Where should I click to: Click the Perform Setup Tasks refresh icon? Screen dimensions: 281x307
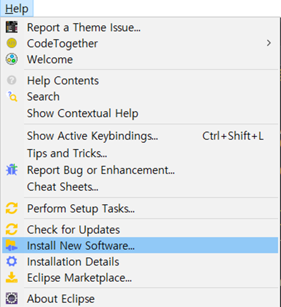click(12, 208)
